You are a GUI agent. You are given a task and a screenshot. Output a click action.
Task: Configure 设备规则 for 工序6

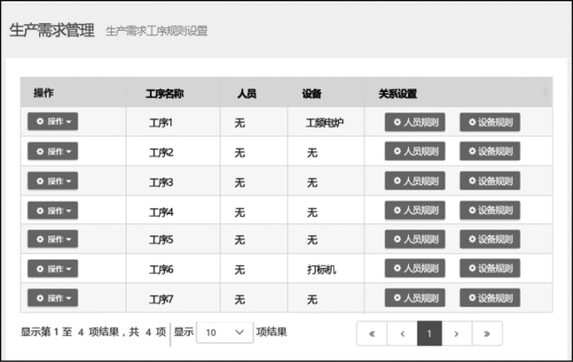[x=490, y=268]
